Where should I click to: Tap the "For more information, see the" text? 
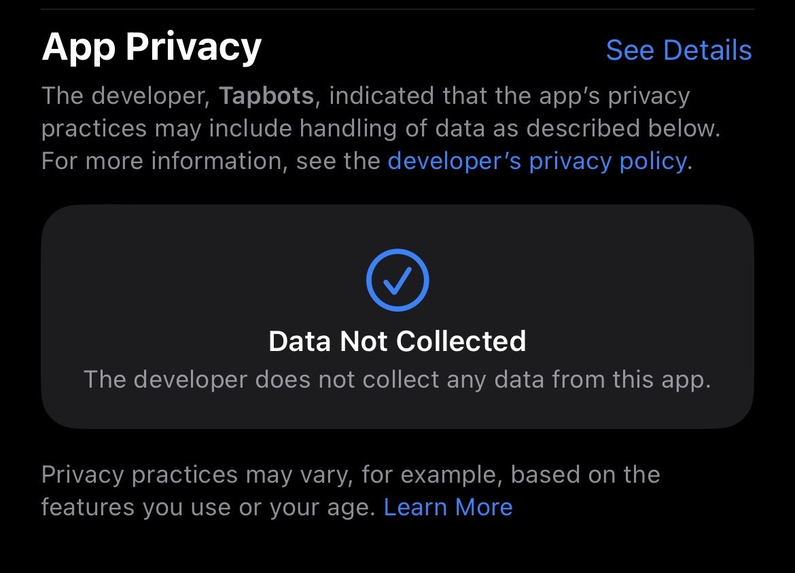coord(211,161)
